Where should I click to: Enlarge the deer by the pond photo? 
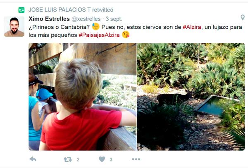coord(191,97)
